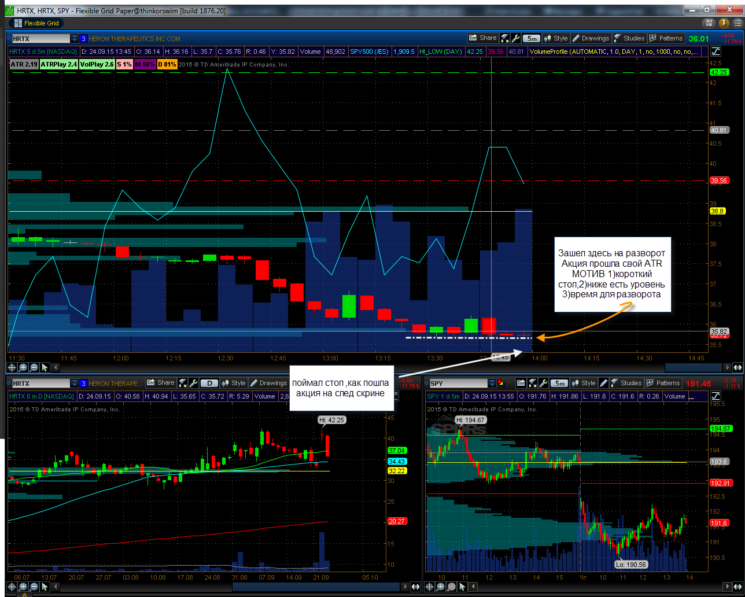This screenshot has width=745, height=597.
Task: Click the VolumeProfile study label on top chart
Action: coord(614,51)
